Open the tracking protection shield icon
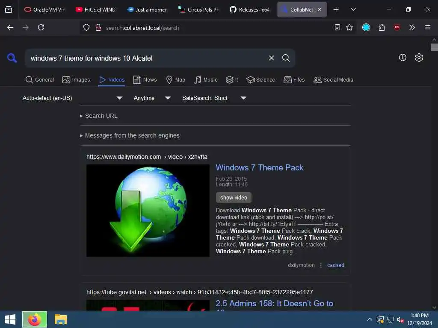This screenshot has width=438, height=328. click(x=86, y=27)
